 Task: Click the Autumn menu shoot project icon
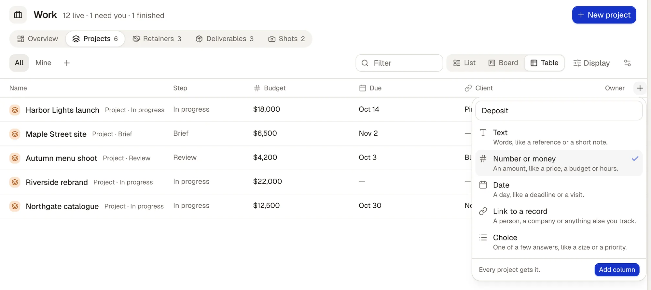(15, 158)
